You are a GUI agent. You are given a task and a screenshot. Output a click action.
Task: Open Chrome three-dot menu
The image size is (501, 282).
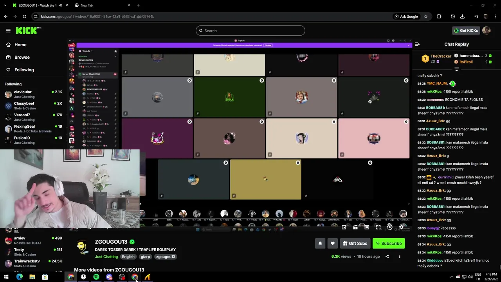495,16
